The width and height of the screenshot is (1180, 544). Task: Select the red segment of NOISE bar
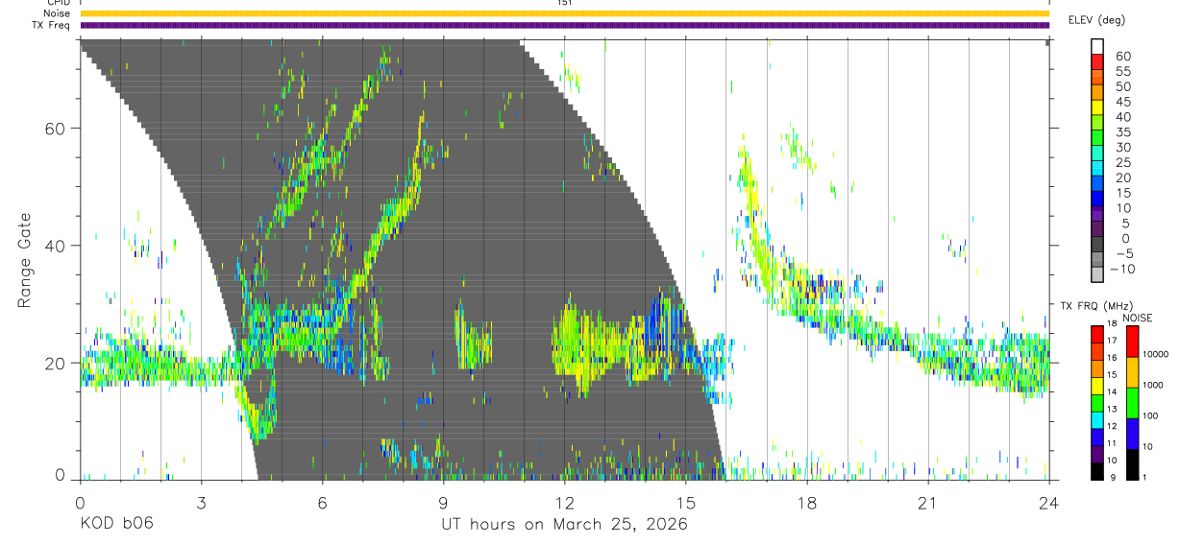pyautogui.click(x=1132, y=342)
